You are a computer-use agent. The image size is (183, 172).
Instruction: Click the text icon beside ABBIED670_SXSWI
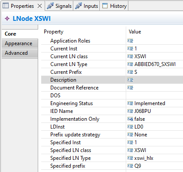point(130,64)
